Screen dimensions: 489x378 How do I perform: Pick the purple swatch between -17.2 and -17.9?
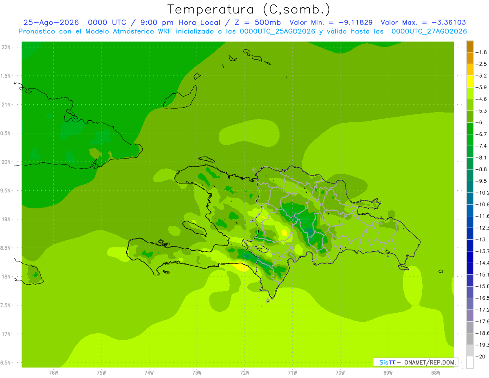(x=470, y=316)
